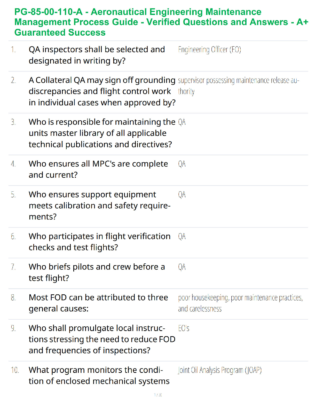Select the FOD three general causes question
Image resolution: width=316 pixels, height=409 pixels.
[x=98, y=303]
